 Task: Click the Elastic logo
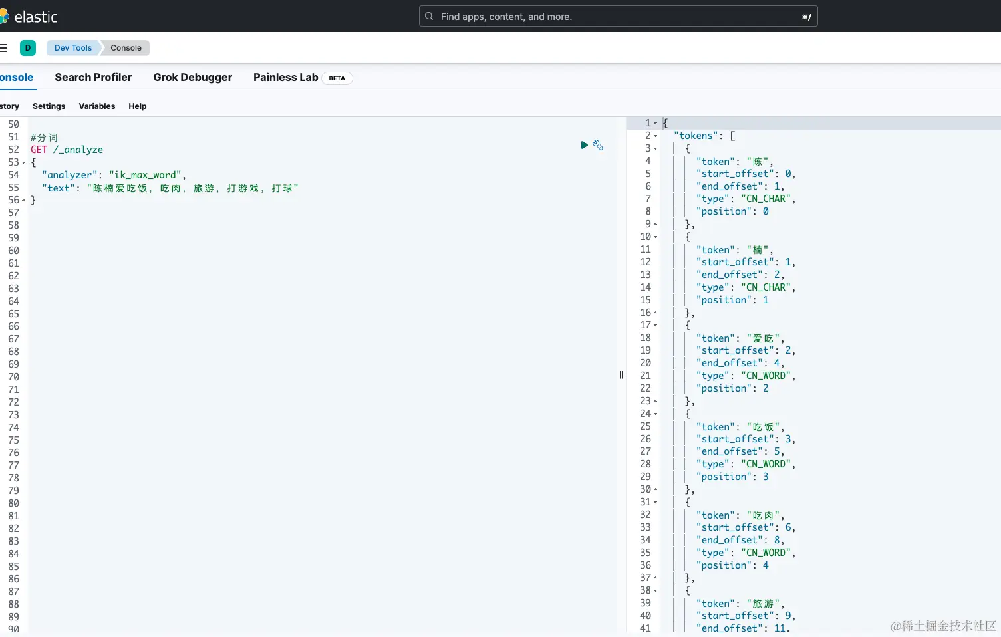pyautogui.click(x=29, y=17)
